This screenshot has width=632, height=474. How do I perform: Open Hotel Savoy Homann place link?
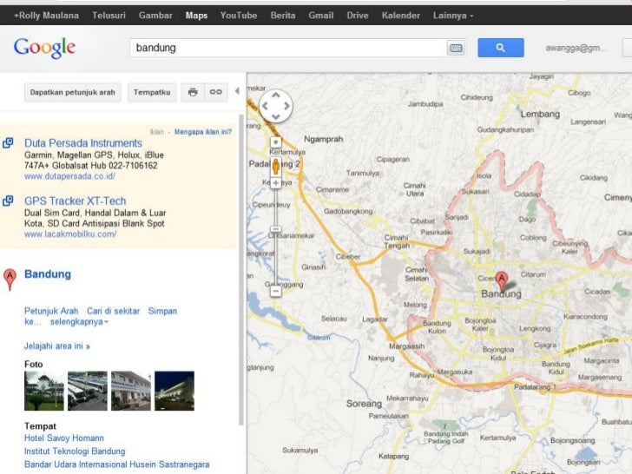coord(64,438)
